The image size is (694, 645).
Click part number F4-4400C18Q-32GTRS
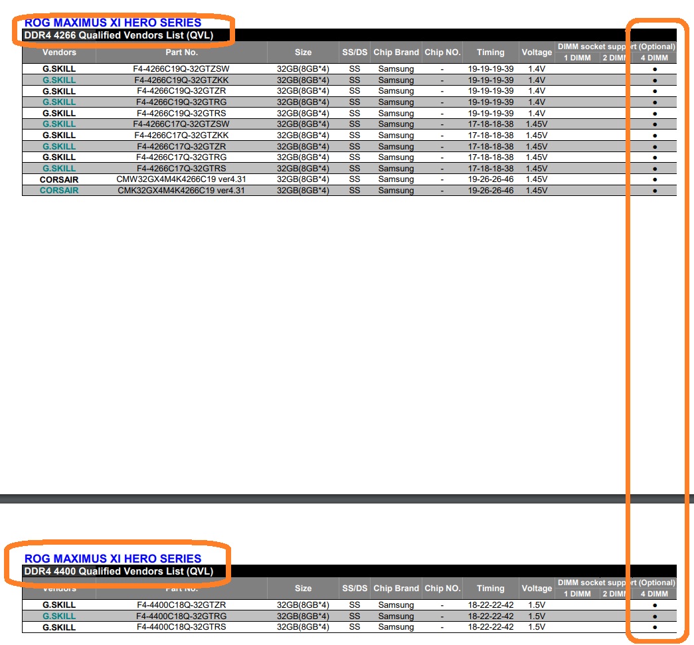(x=181, y=627)
